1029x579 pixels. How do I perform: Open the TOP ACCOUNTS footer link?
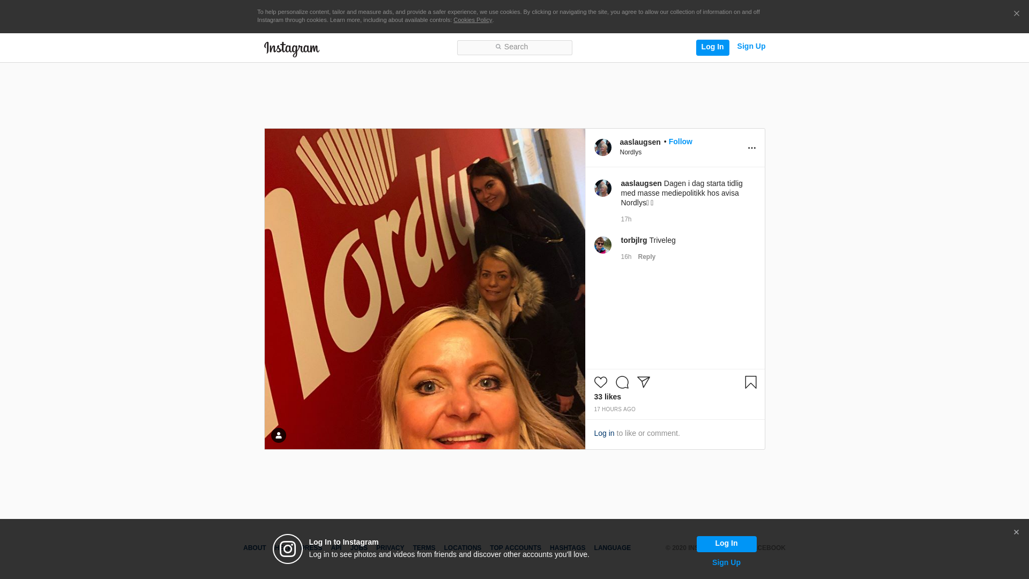click(x=516, y=548)
